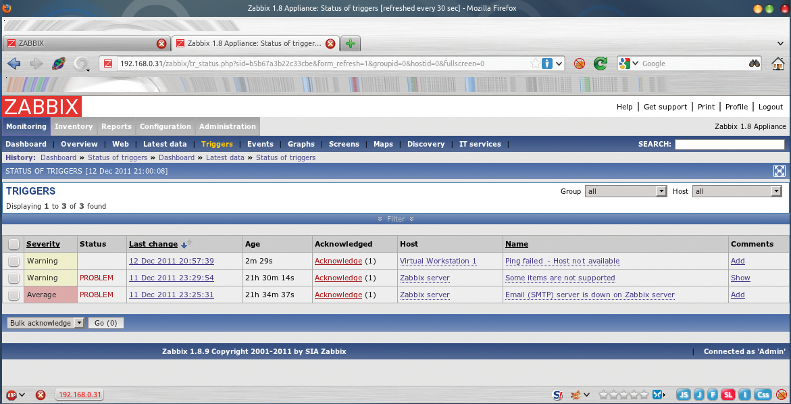The image size is (791, 404).
Task: Open the Email (SMTP) server is down trigger
Action: (590, 295)
